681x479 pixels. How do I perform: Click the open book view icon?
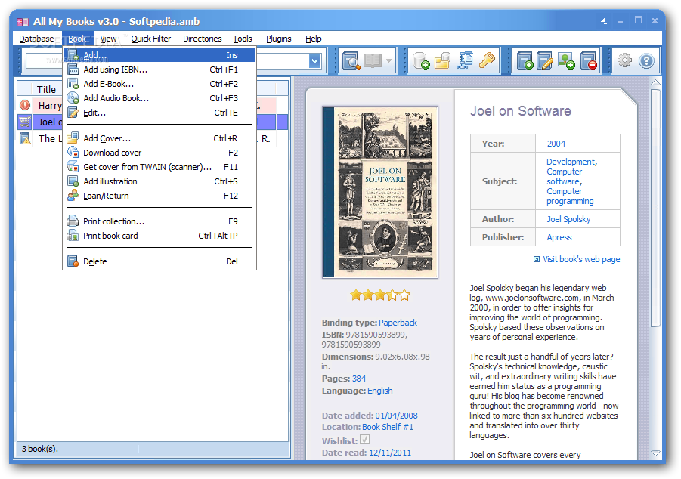click(373, 60)
